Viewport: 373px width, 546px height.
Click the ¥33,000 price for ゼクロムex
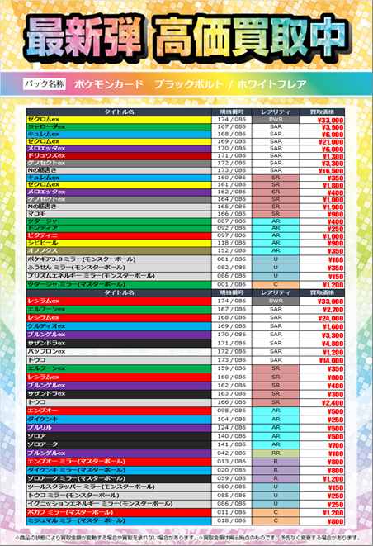click(322, 120)
